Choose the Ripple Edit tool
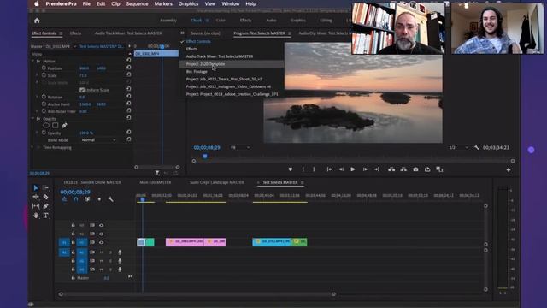This screenshot has height=308, width=547. tap(36, 197)
